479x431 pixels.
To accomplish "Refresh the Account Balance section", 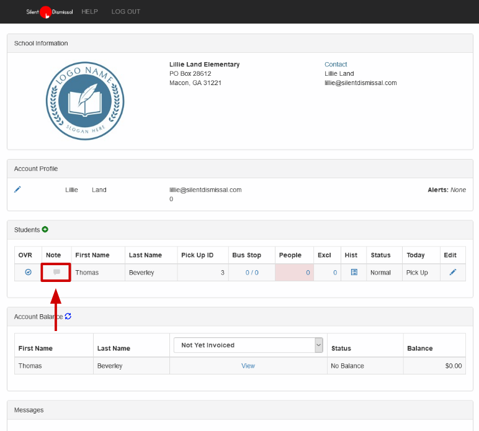I will pos(68,316).
